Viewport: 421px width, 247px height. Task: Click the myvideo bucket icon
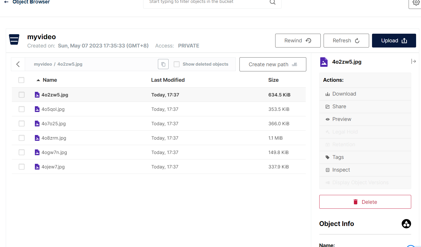[x=14, y=39]
